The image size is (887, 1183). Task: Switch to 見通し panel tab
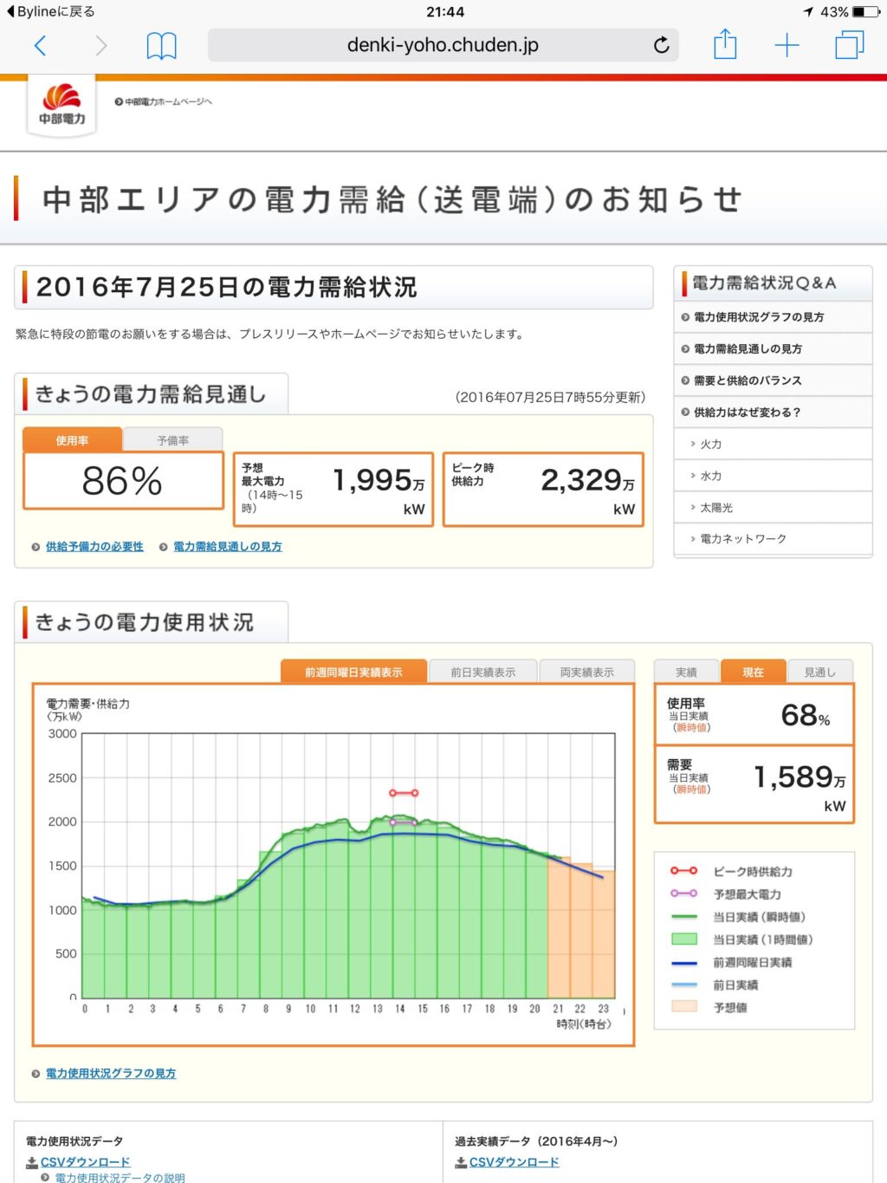click(819, 672)
